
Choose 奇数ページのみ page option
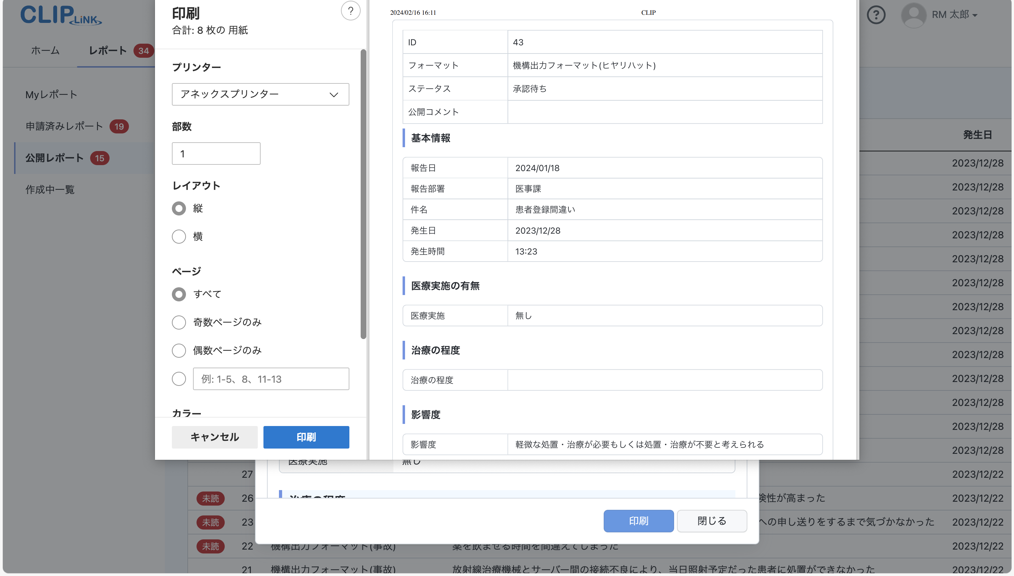pyautogui.click(x=179, y=323)
